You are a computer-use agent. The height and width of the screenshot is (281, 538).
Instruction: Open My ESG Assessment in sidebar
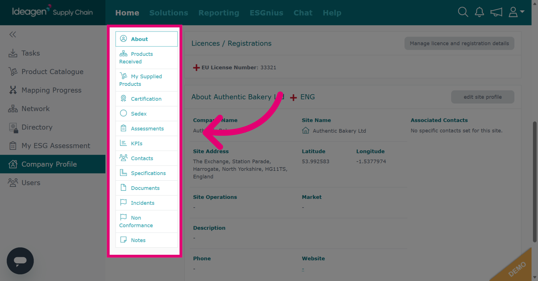53,146
